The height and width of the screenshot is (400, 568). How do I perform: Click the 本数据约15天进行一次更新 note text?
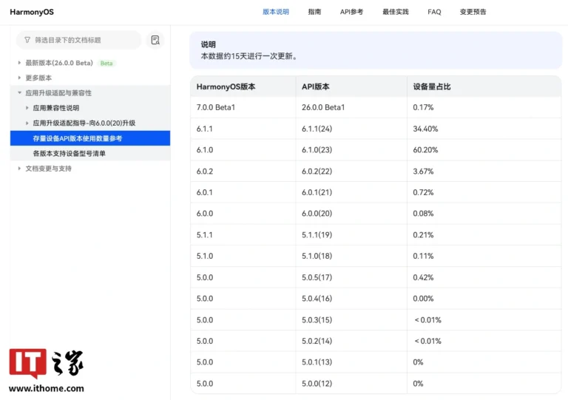coord(248,56)
